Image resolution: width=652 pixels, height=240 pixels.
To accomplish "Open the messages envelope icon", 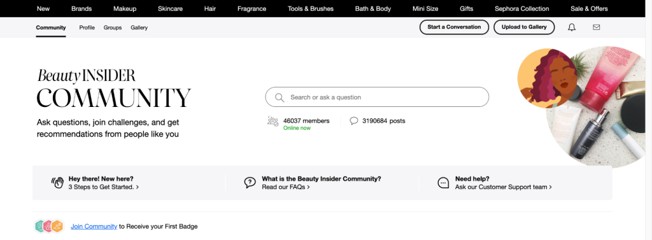I will click(596, 27).
